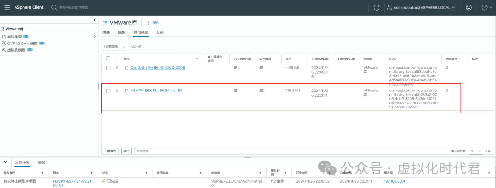Screen dimensions: 496x188
Task: Click the 大小 column header
Action: (x=287, y=59)
